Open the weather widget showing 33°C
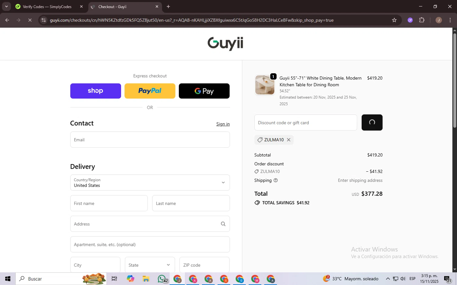The width and height of the screenshot is (457, 285). pyautogui.click(x=351, y=279)
